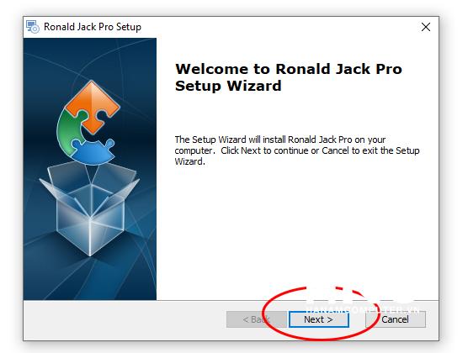Click the Setup Wizard description paragraph
Image resolution: width=468 pixels, height=353 pixels.
coord(297,150)
